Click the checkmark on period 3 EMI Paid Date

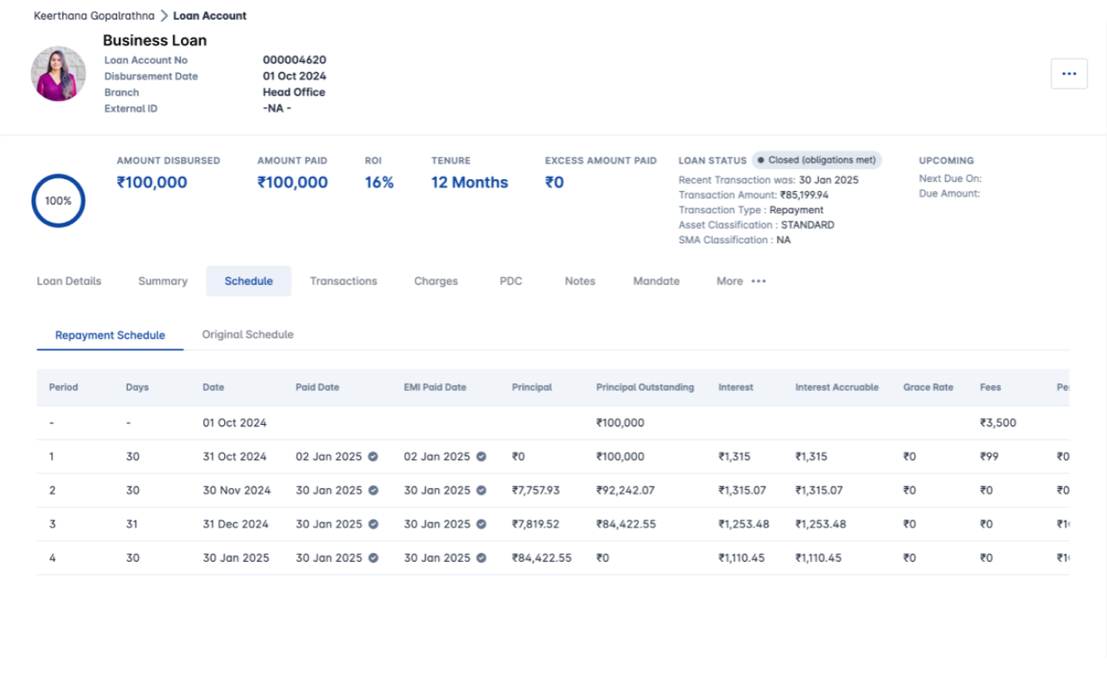click(480, 524)
